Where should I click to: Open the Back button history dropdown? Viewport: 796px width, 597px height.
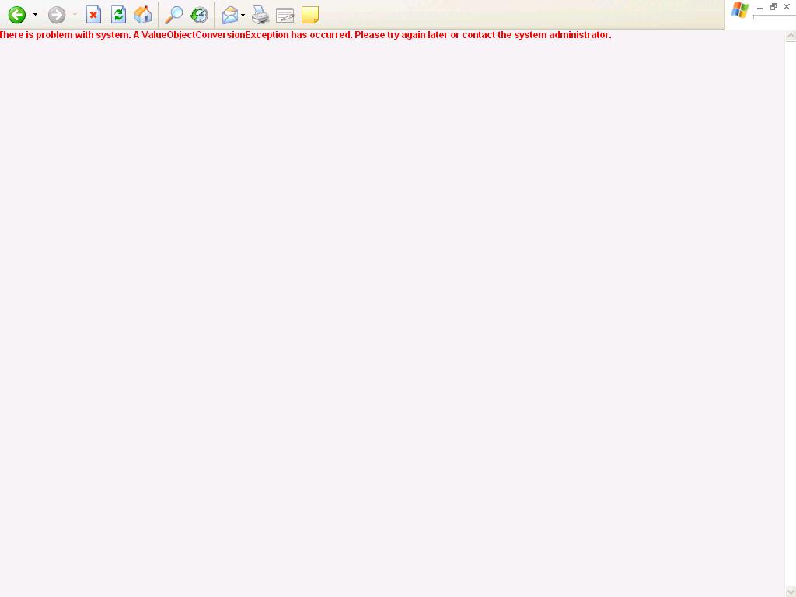[x=35, y=15]
